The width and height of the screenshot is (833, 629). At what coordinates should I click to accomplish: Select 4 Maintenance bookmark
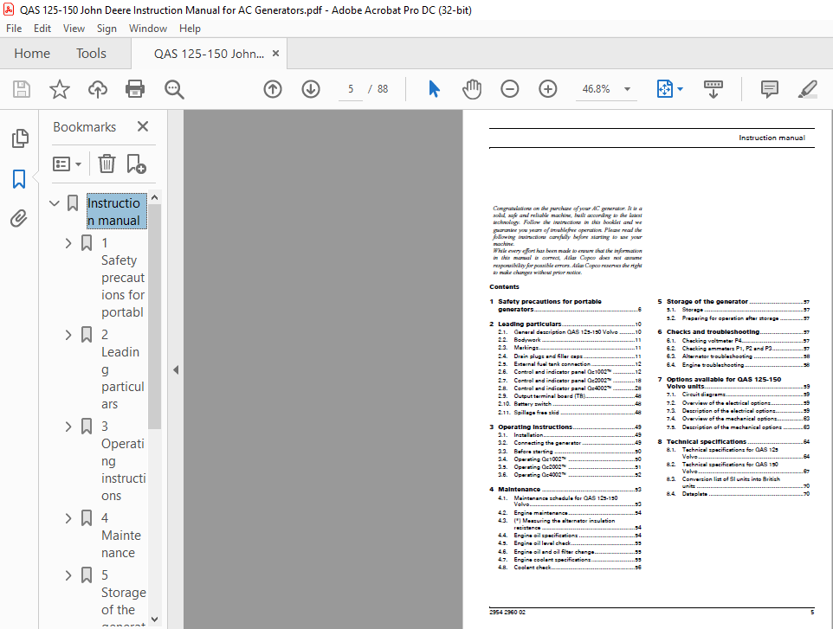121,535
